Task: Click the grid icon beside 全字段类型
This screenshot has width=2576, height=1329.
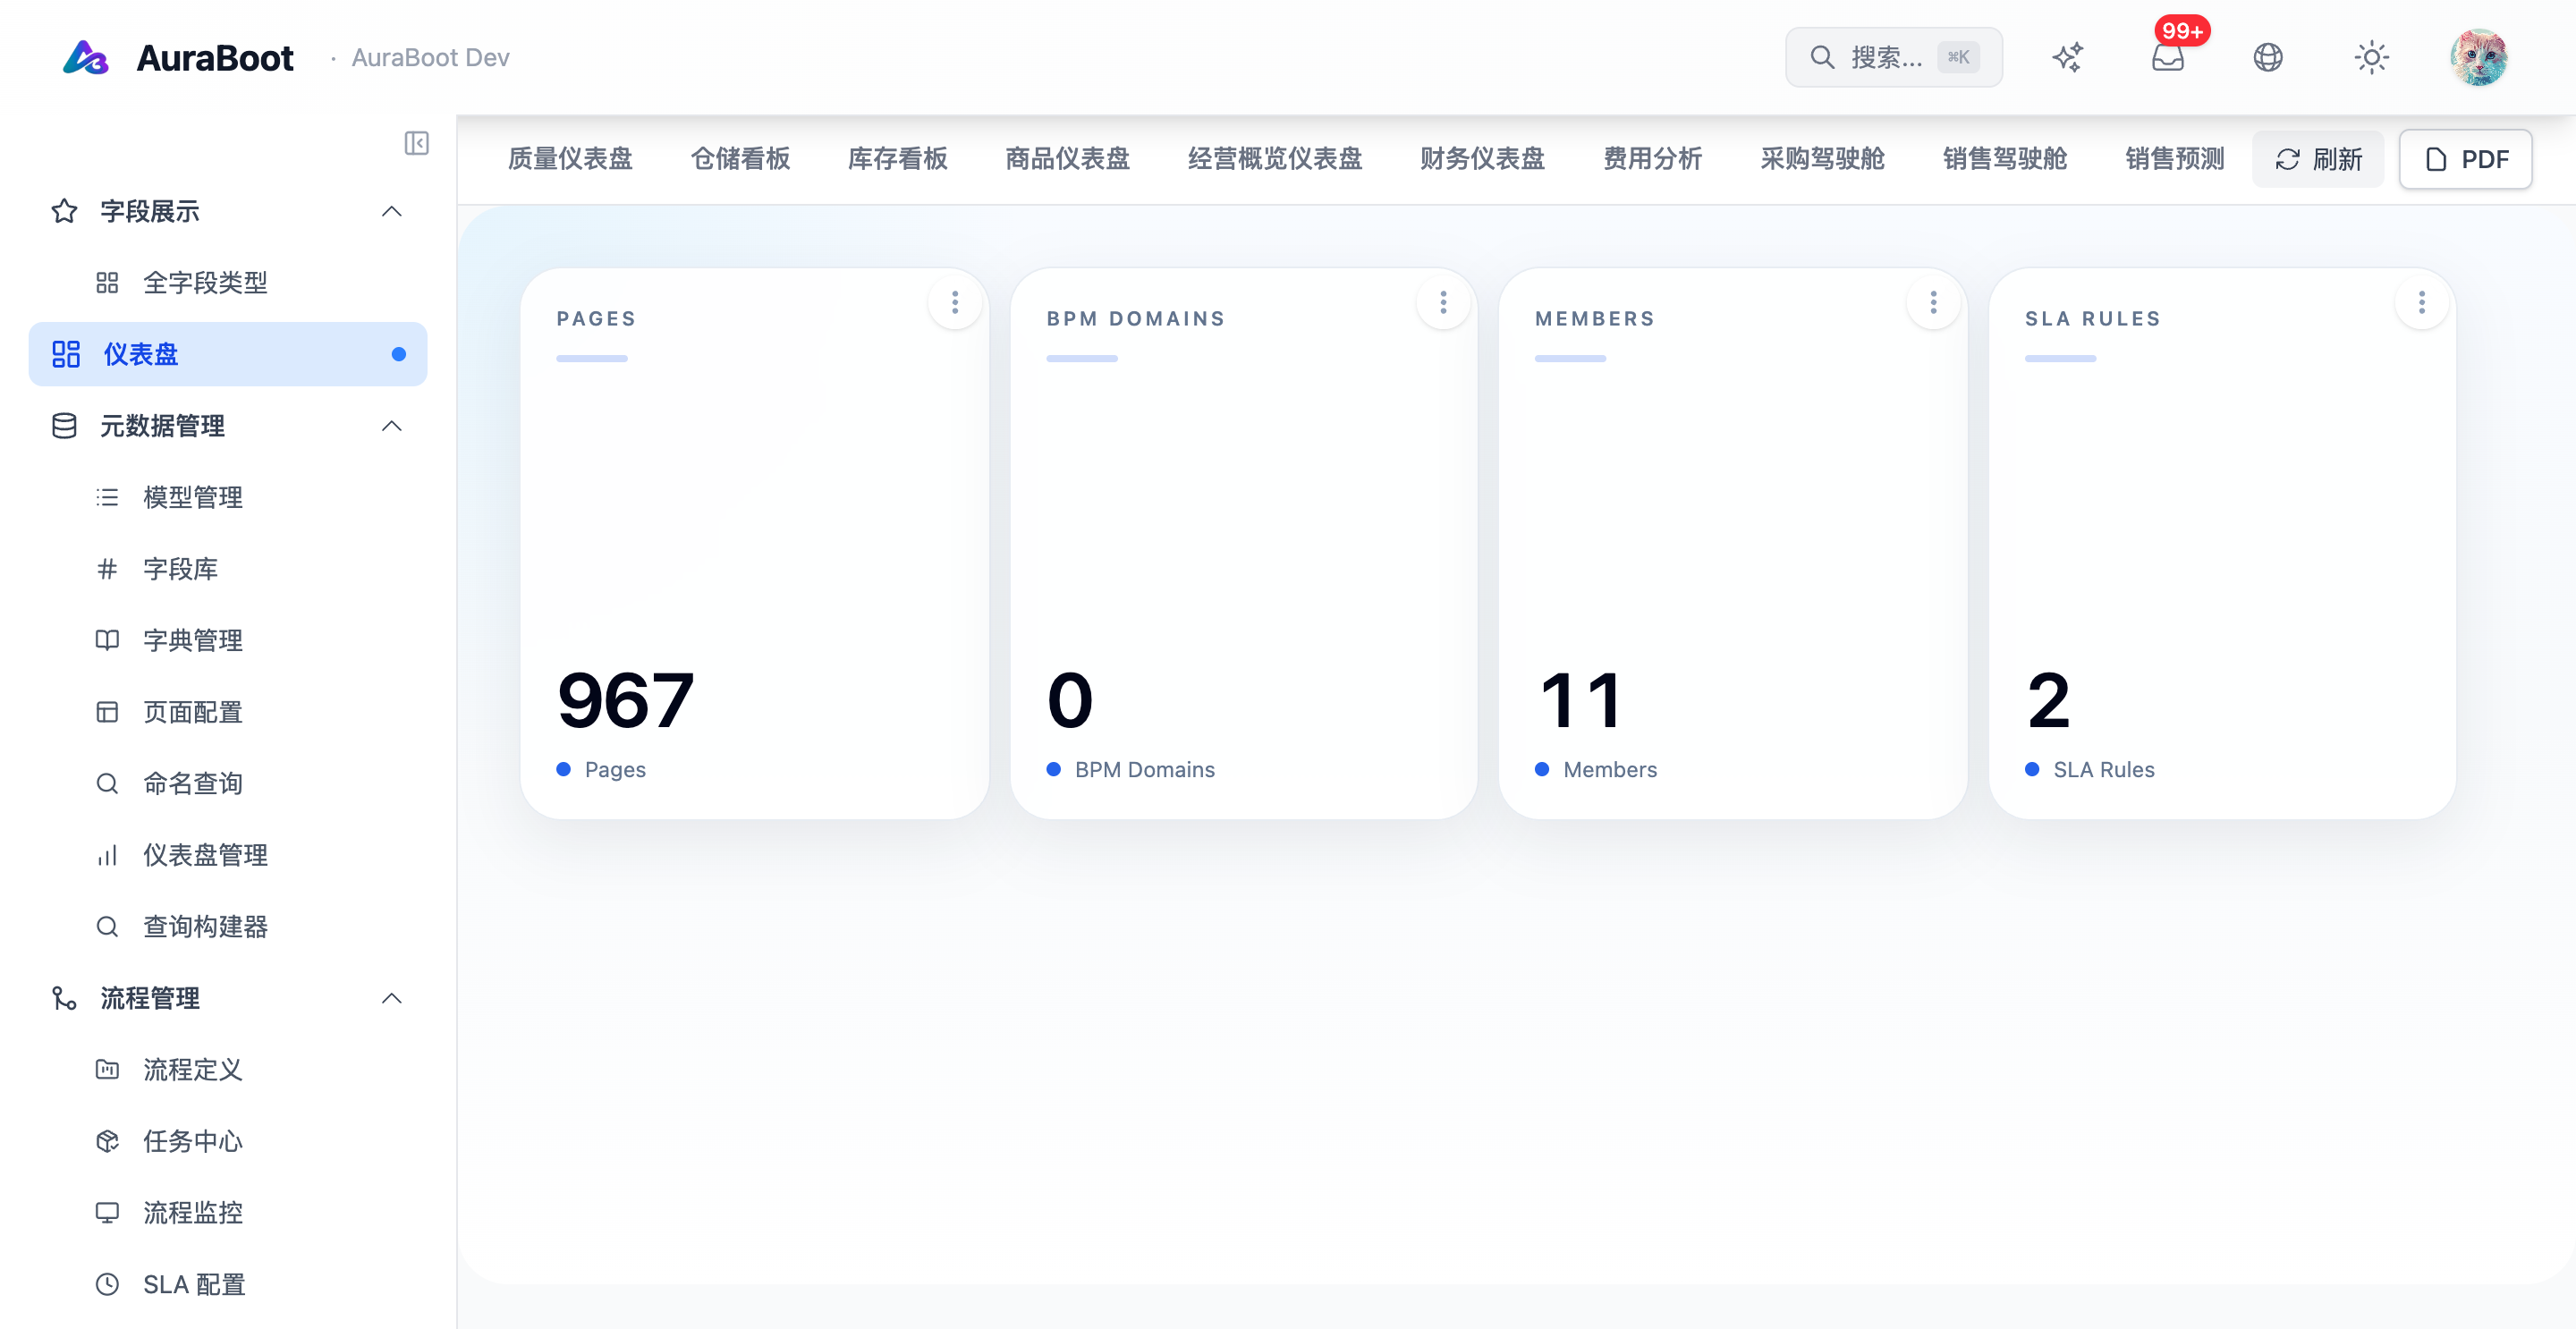Action: coord(107,283)
